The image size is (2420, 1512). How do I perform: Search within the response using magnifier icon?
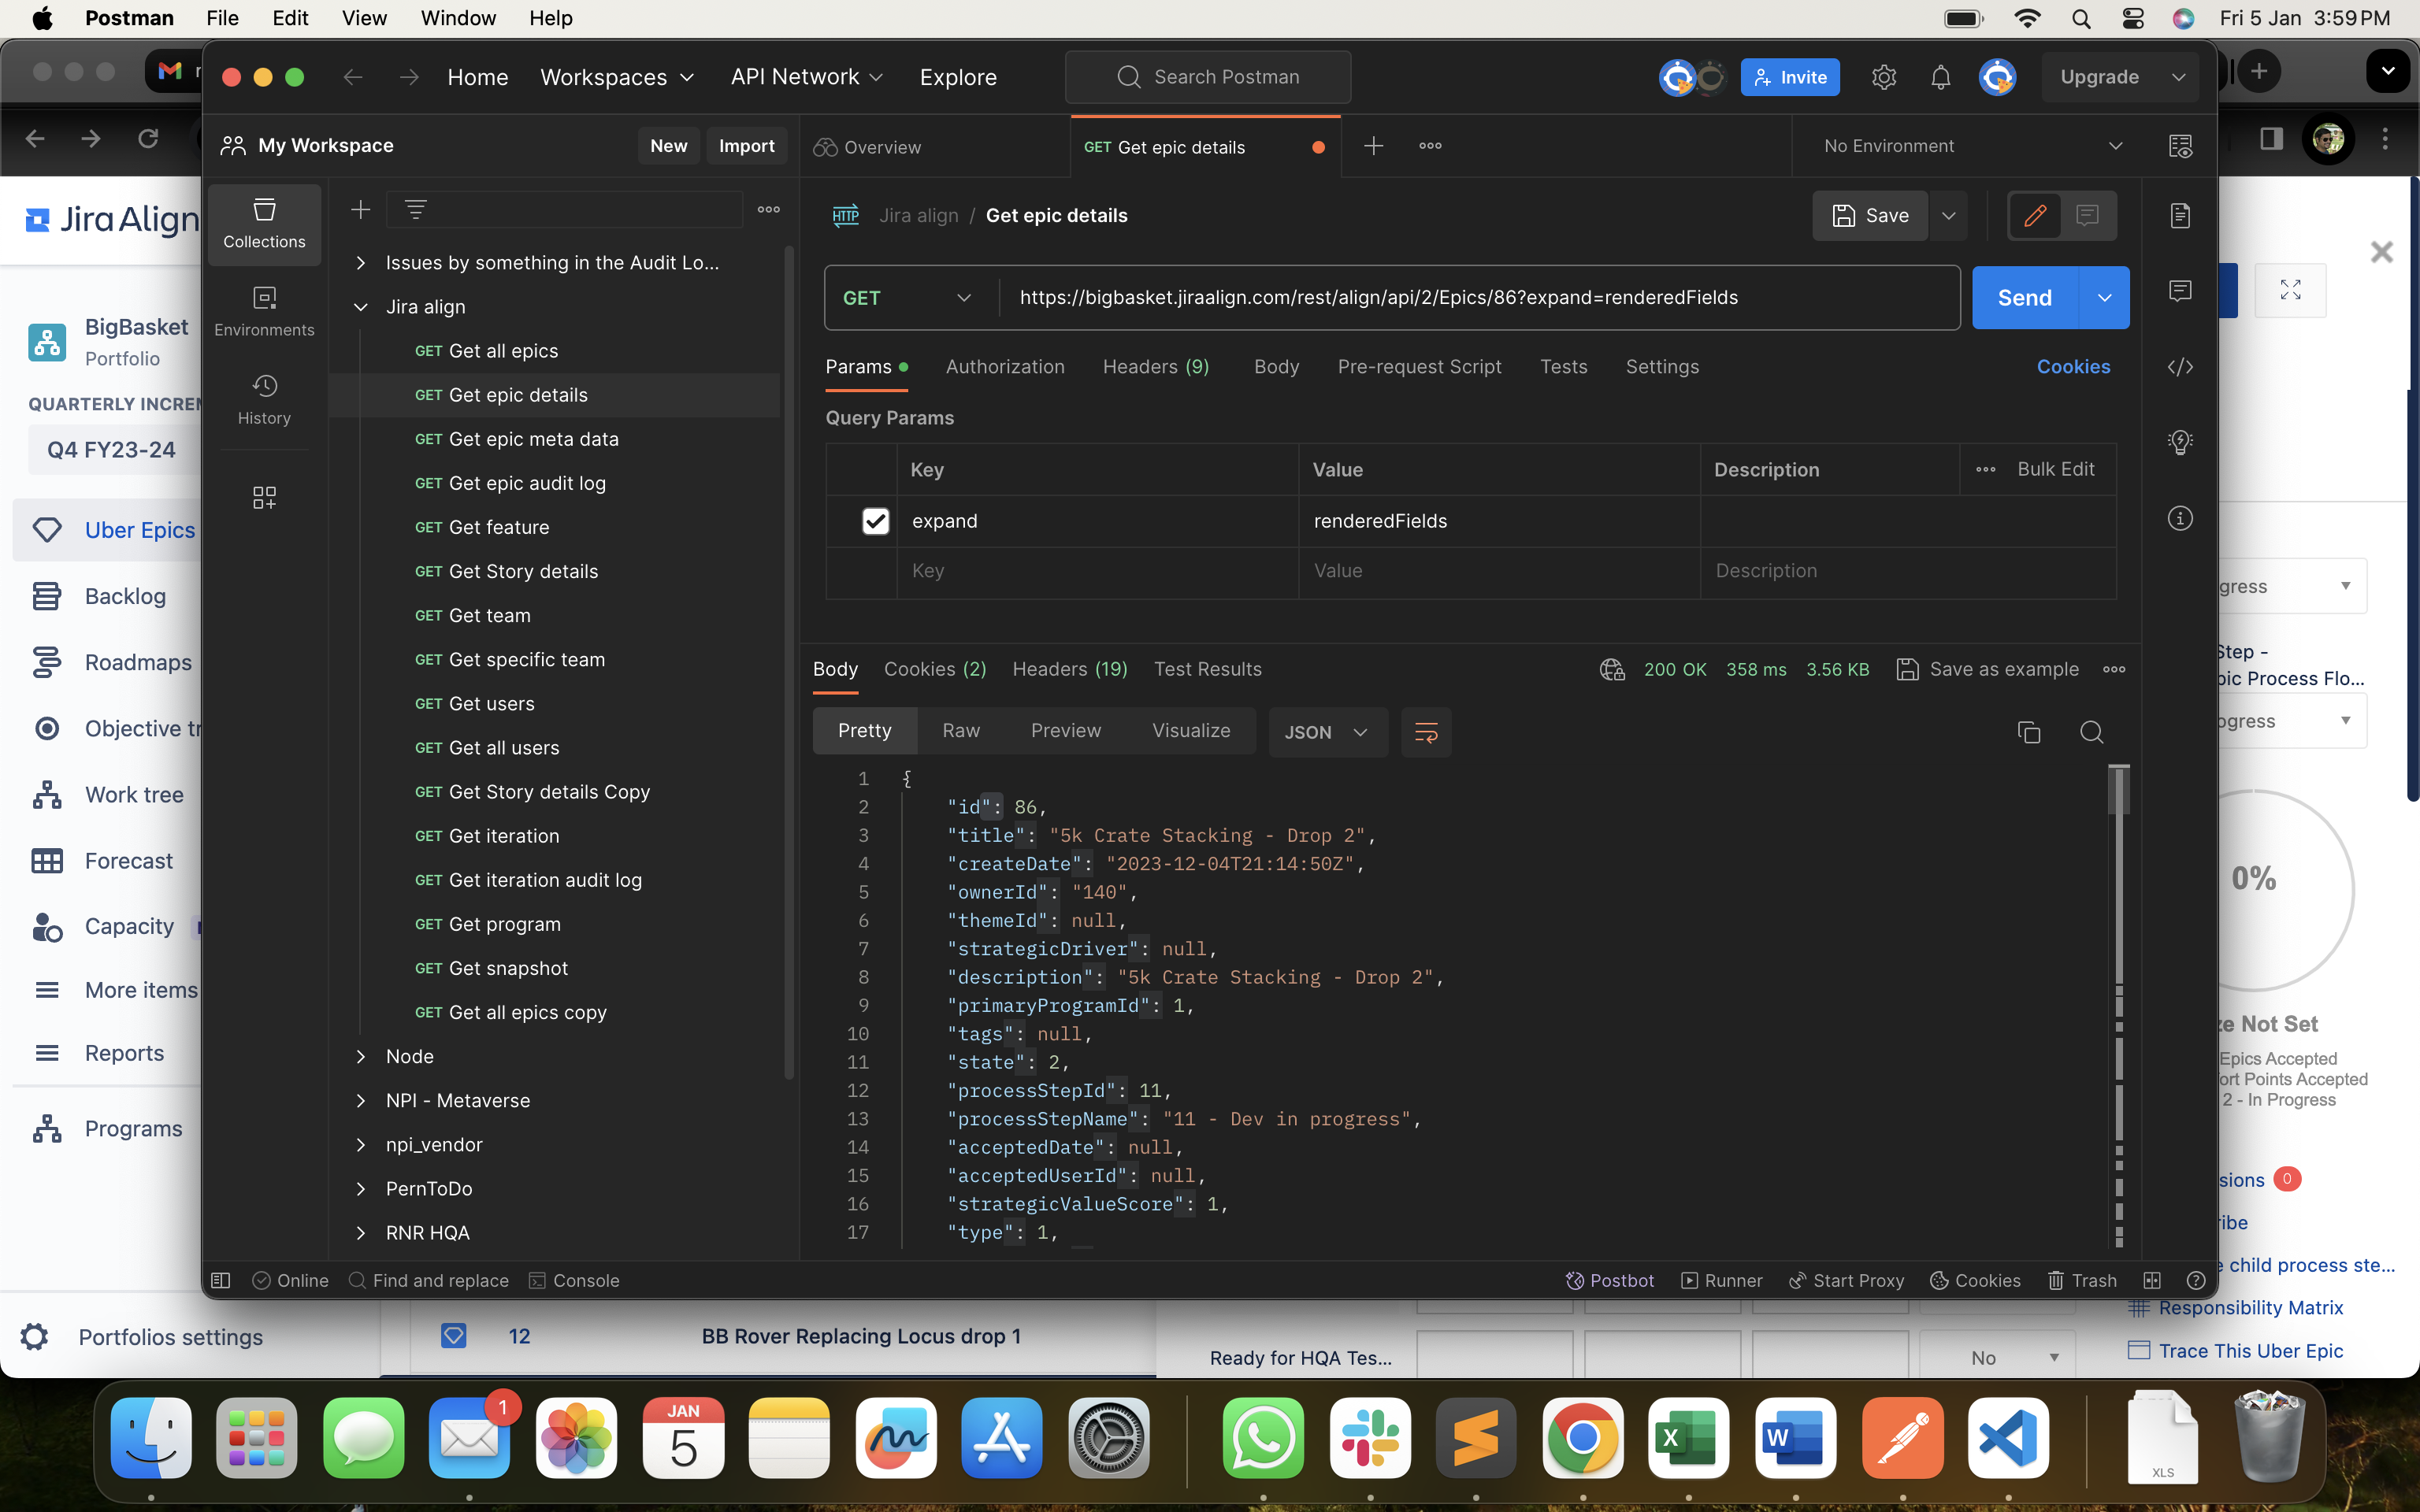click(2093, 732)
